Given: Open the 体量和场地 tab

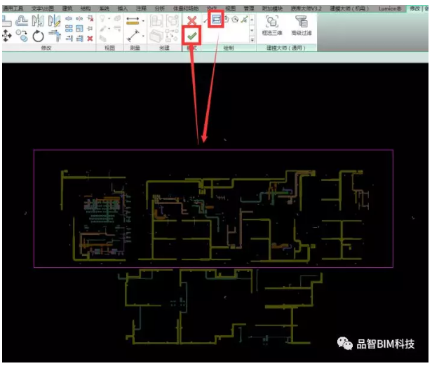Looking at the screenshot, I should (186, 9).
